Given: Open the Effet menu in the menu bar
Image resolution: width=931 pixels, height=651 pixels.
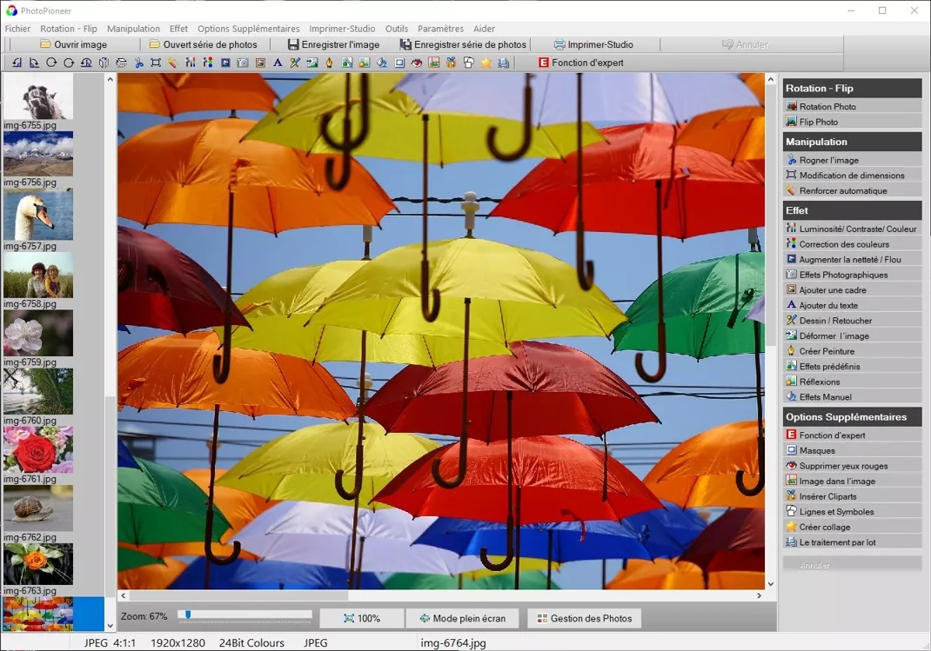Looking at the screenshot, I should pos(178,29).
